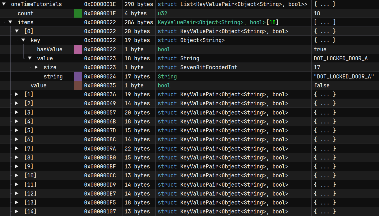Click the address 0x00000107

click(100, 211)
